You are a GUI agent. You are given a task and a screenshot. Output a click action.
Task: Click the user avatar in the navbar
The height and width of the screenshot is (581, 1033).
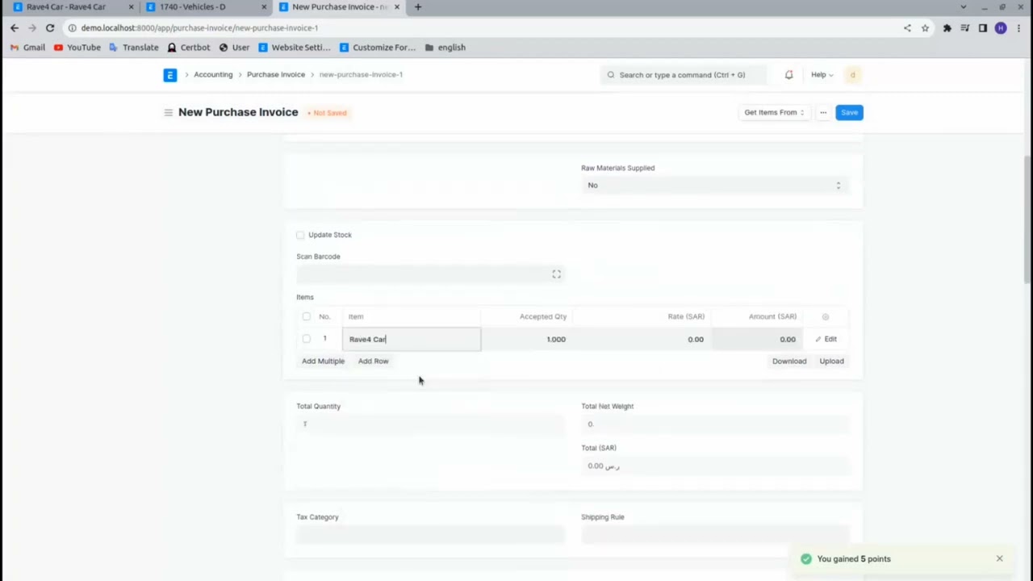click(x=852, y=75)
